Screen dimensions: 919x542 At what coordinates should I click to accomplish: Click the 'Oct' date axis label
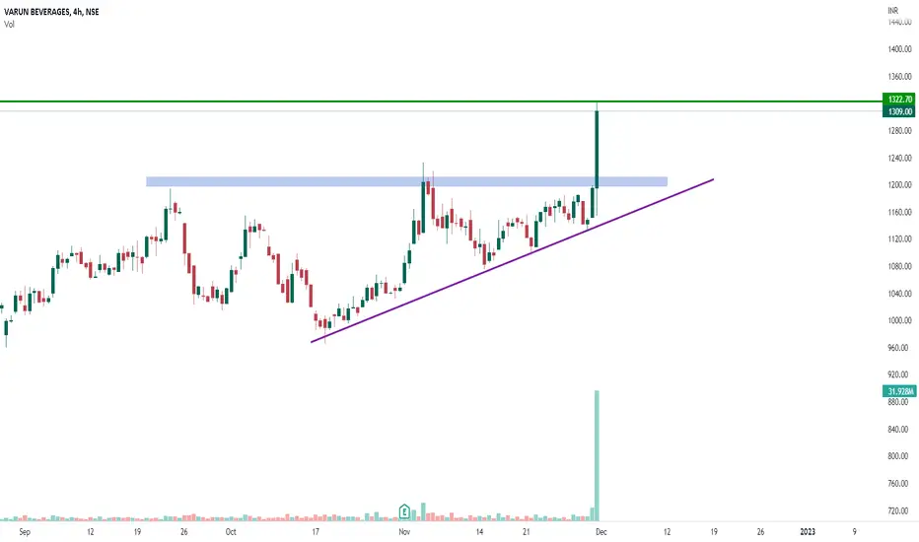[x=231, y=531]
